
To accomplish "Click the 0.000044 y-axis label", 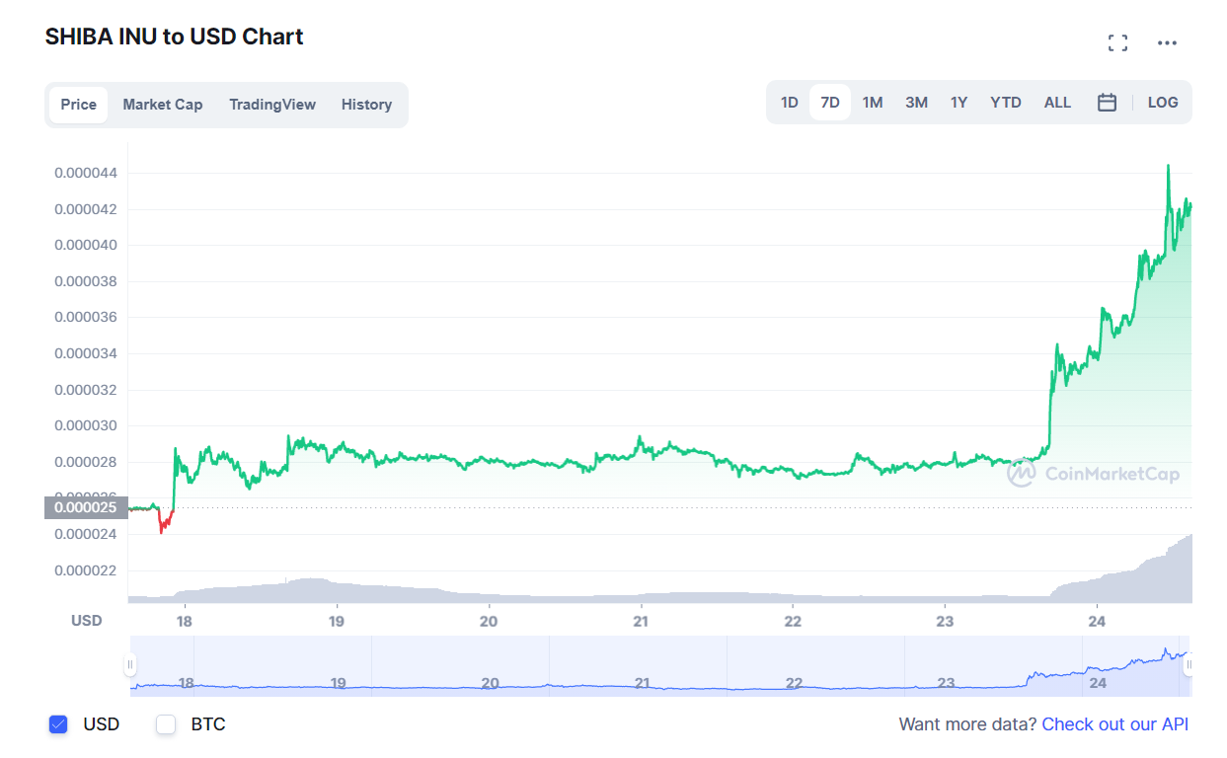I will click(x=86, y=173).
